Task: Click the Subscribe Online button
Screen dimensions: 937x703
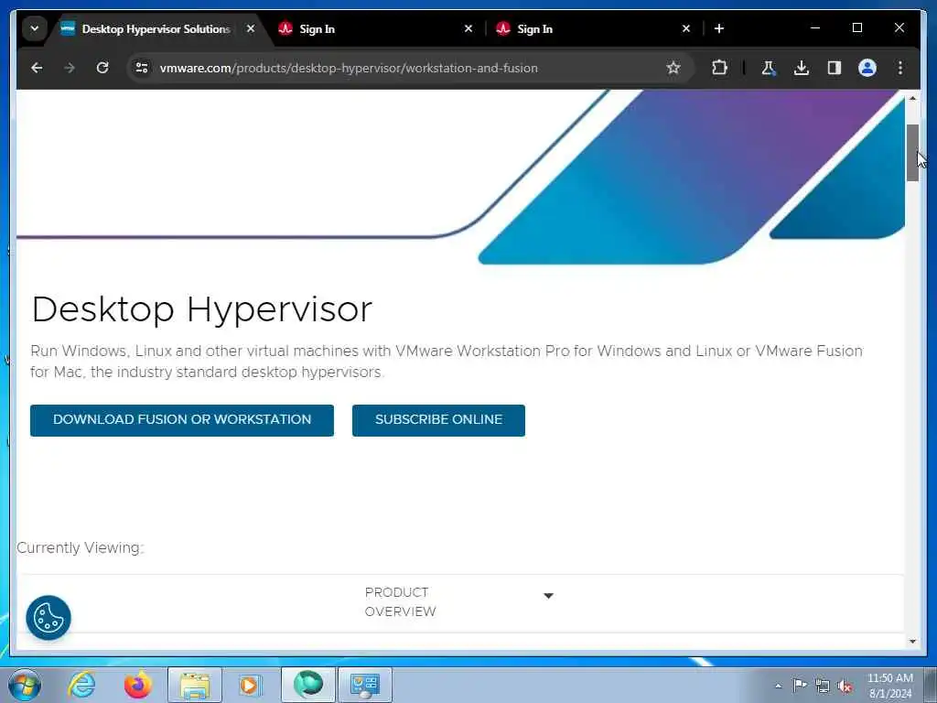Action: coord(438,420)
